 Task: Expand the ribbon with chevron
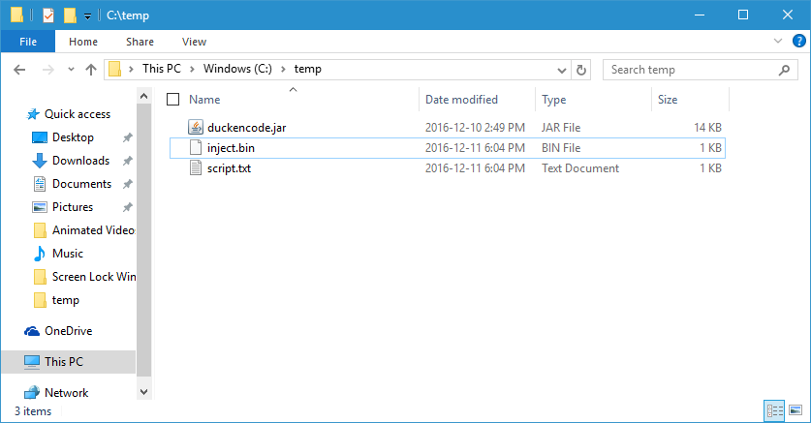tap(778, 41)
